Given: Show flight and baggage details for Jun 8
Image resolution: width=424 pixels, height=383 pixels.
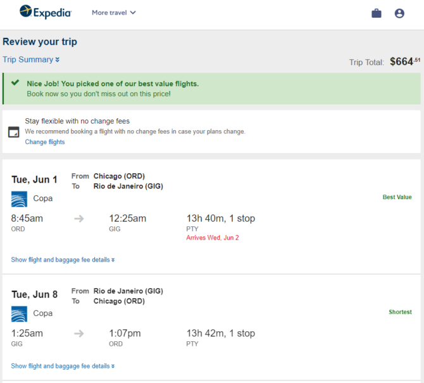Looking at the screenshot, I should (63, 366).
